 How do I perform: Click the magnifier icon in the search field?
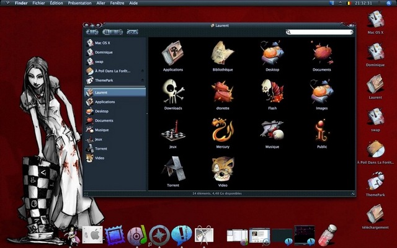point(288,32)
